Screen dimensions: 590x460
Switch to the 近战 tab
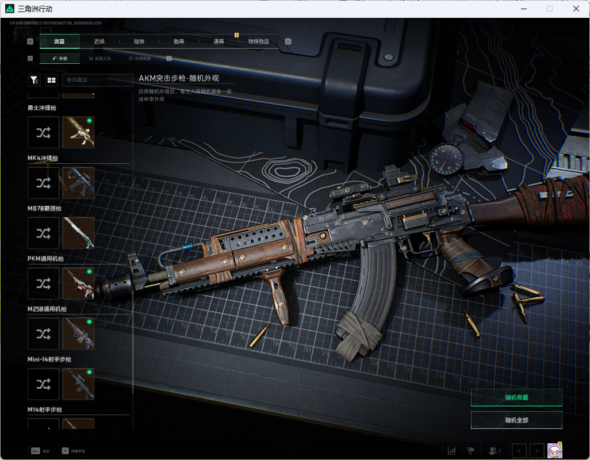pos(99,41)
